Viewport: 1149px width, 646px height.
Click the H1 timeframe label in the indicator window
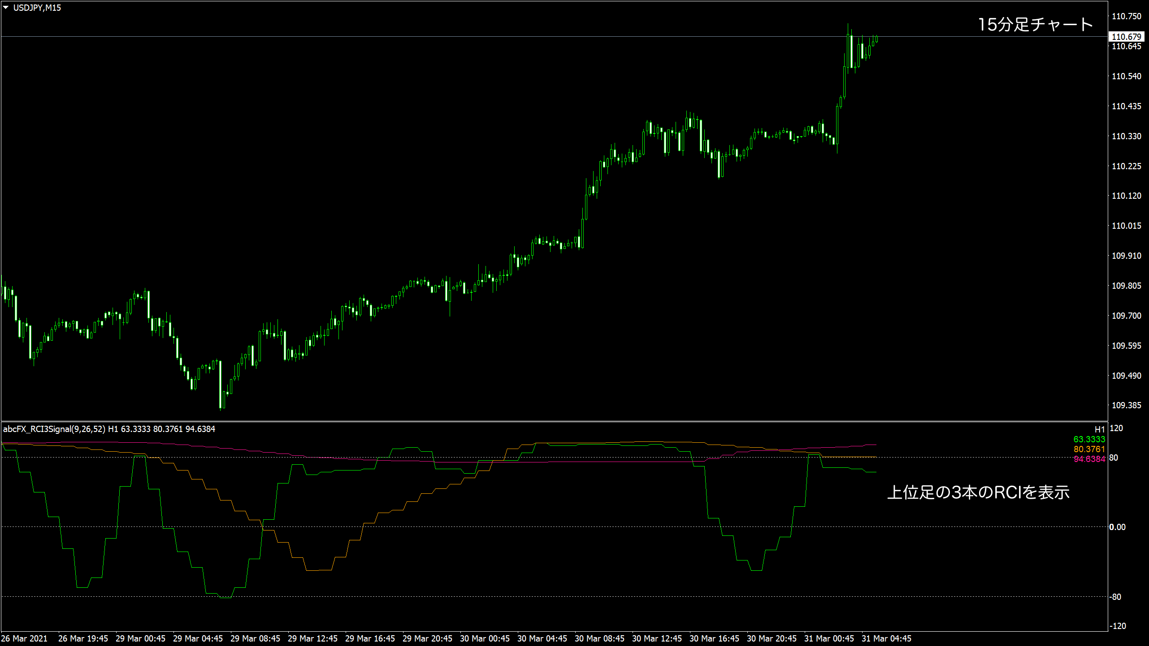[1099, 429]
